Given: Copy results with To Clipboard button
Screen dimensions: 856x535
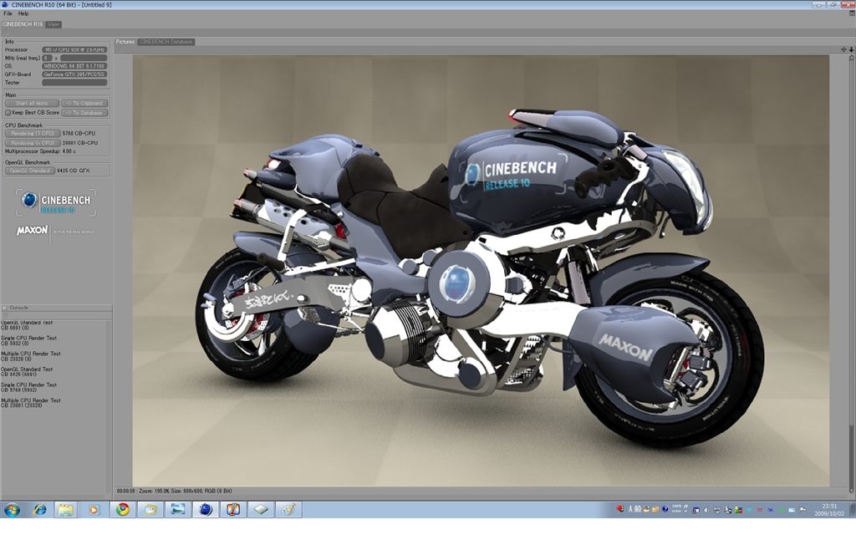Looking at the screenshot, I should click(x=84, y=103).
